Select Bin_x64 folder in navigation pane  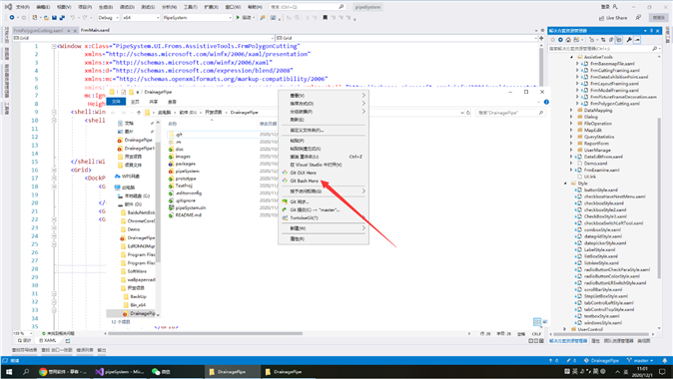(x=135, y=305)
